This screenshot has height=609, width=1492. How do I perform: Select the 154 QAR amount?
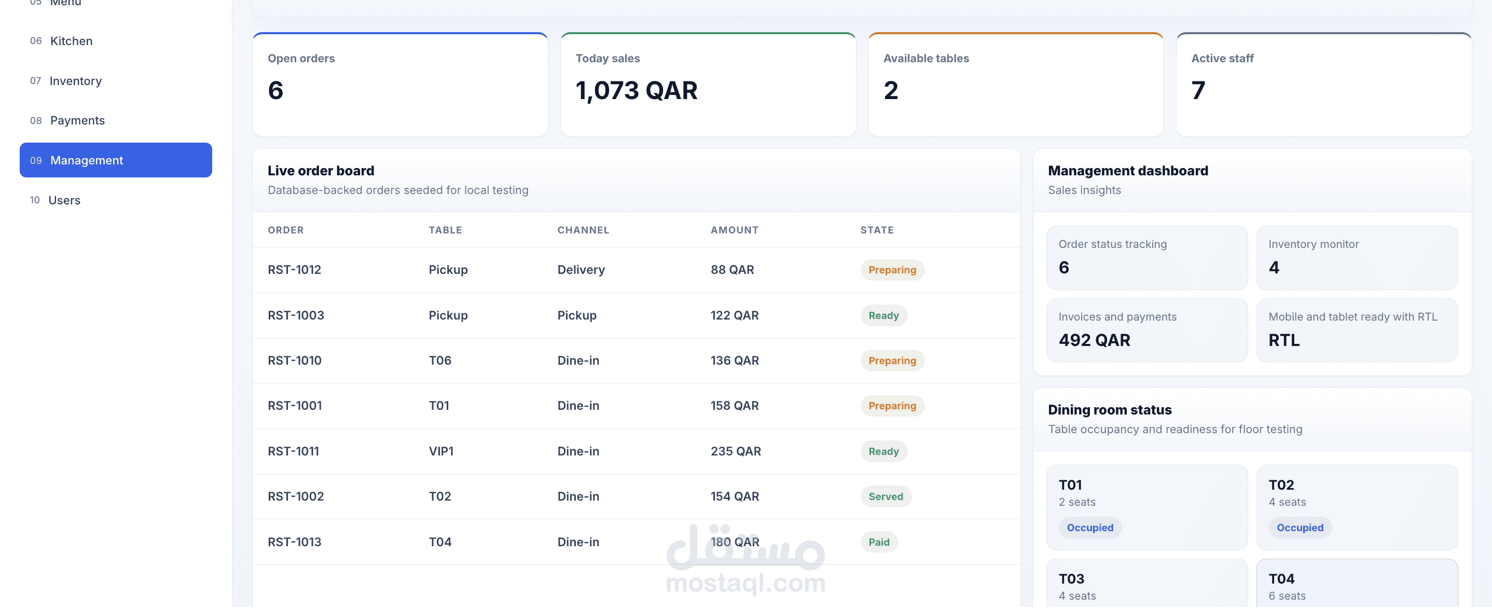coord(735,497)
